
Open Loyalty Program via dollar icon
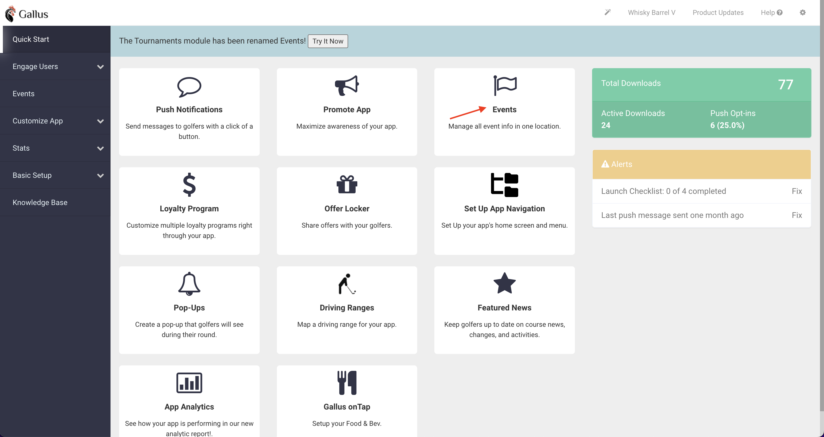(x=189, y=185)
